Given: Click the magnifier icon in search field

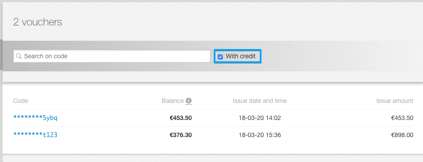Looking at the screenshot, I should point(19,56).
